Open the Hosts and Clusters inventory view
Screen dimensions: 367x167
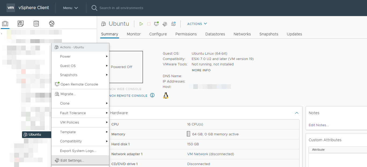5,24
